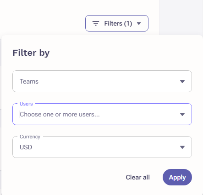Open the Currency dropdown arrow
The height and width of the screenshot is (195, 203).
click(x=182, y=147)
